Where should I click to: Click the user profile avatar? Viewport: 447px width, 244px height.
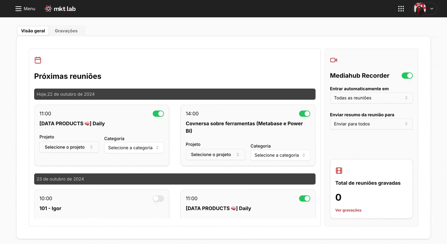[x=420, y=9]
